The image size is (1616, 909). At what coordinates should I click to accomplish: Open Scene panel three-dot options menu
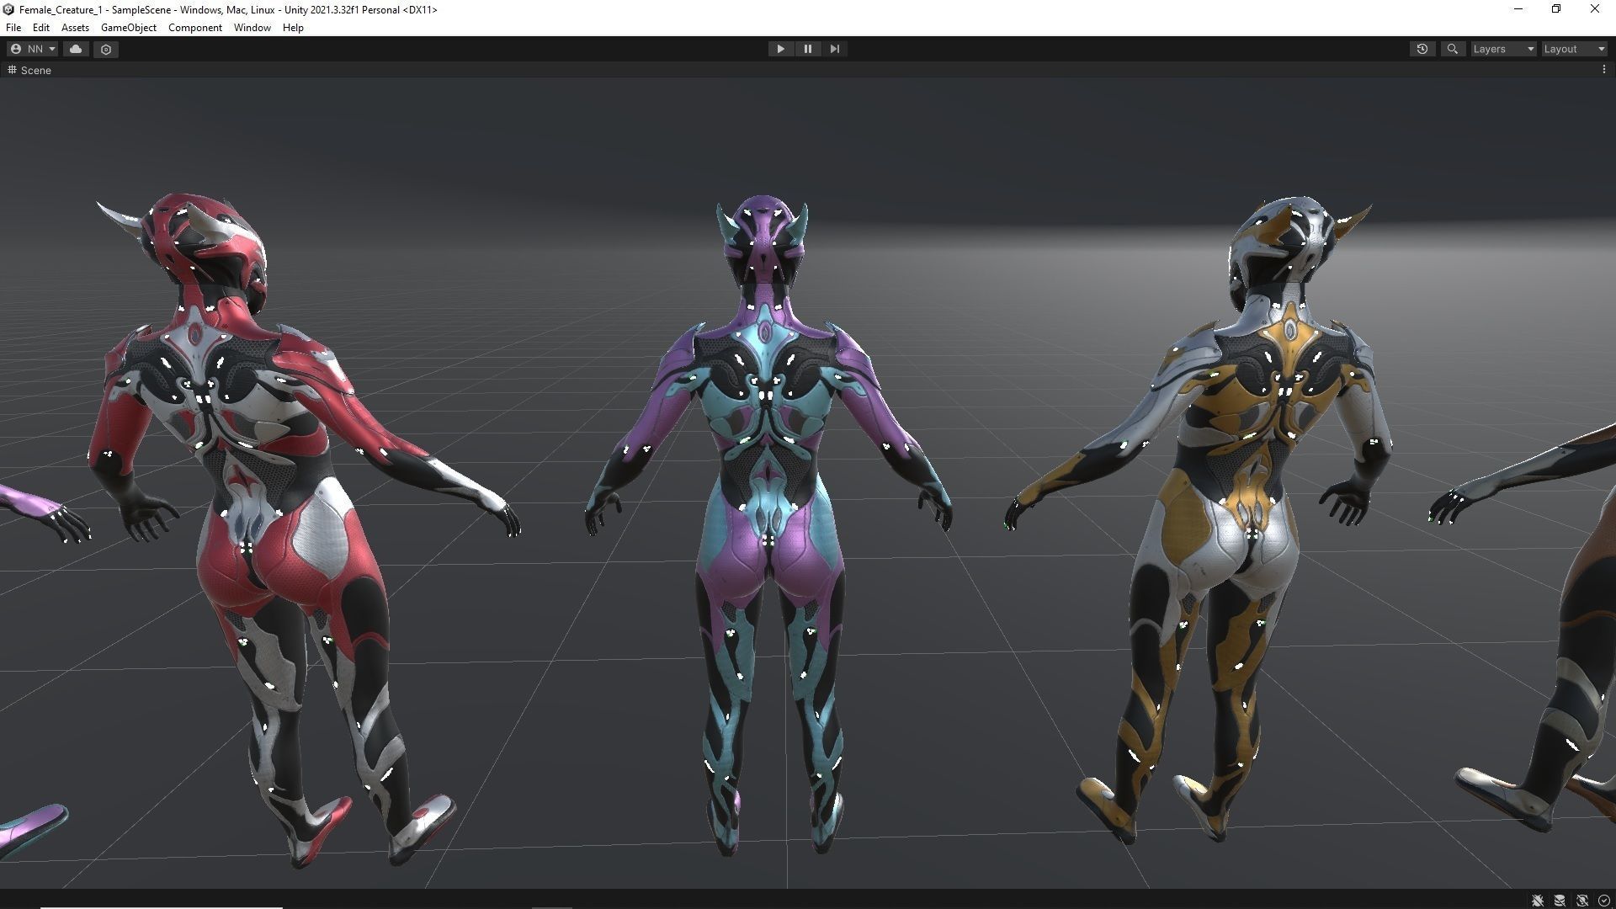pyautogui.click(x=1603, y=70)
